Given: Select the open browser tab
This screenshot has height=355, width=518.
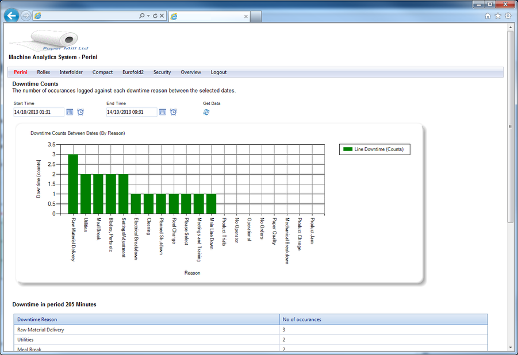Looking at the screenshot, I should click(209, 17).
